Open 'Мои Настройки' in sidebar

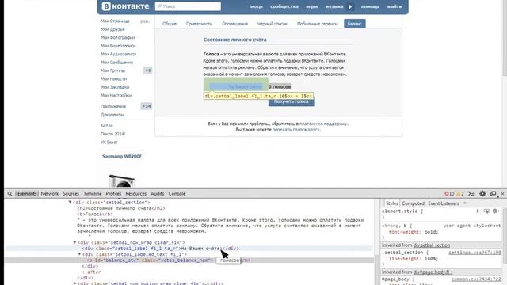pos(116,95)
